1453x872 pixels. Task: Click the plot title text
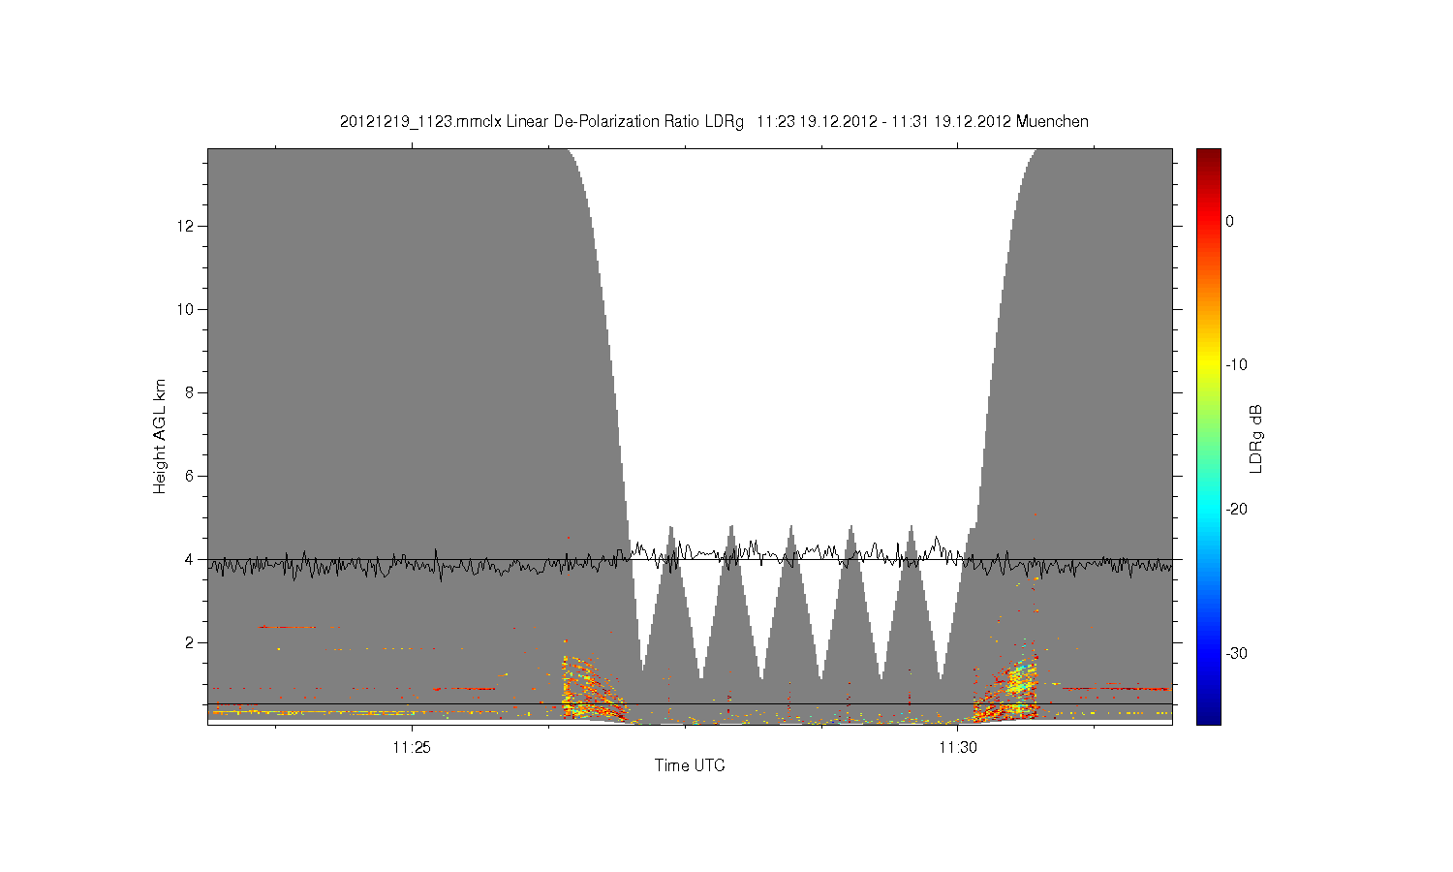[x=714, y=122]
